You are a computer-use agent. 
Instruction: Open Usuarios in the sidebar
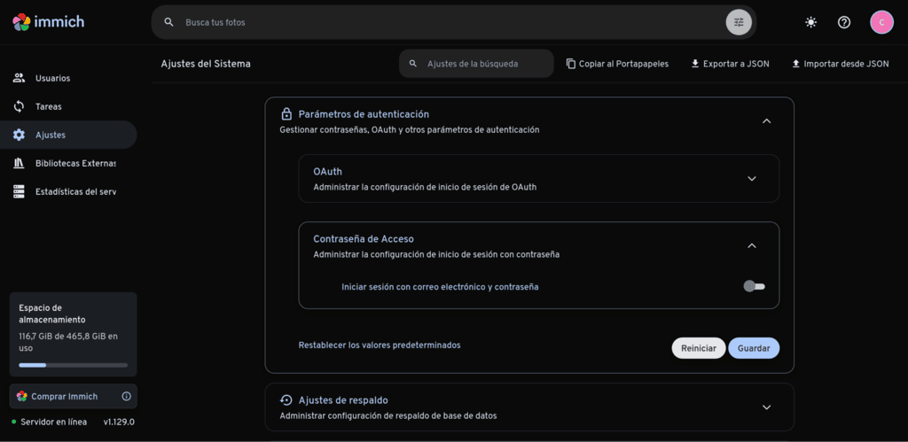click(x=68, y=78)
